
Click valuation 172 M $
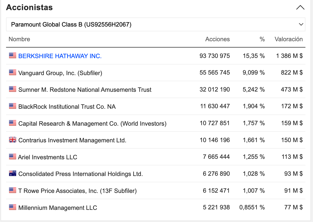click(292, 106)
